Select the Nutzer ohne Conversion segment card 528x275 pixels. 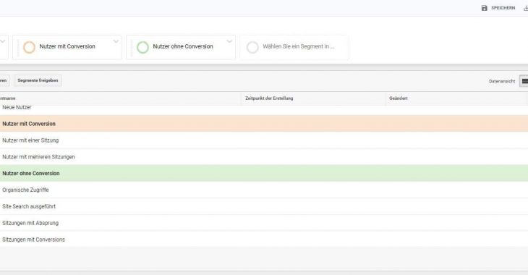pos(181,48)
